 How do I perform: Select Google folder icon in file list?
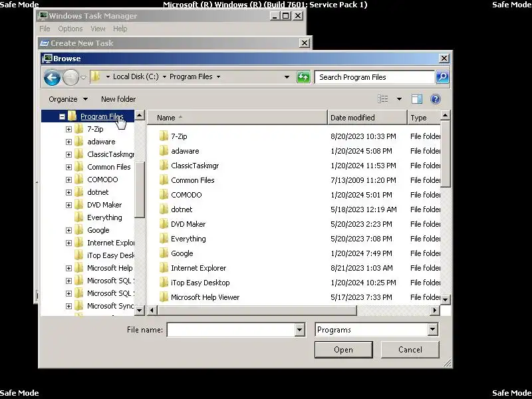[x=164, y=253]
